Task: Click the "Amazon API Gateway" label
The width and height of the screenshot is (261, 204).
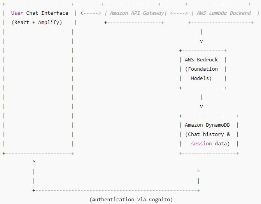Action: (137, 13)
